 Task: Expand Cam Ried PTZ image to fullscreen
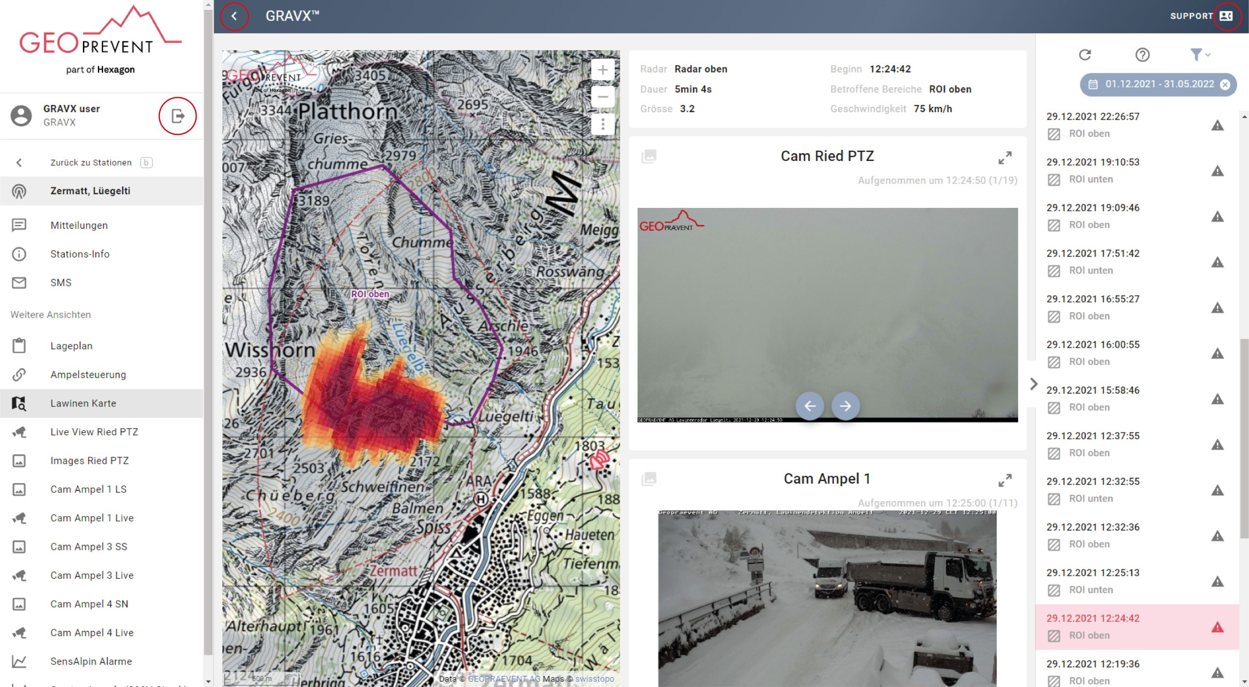point(1005,158)
